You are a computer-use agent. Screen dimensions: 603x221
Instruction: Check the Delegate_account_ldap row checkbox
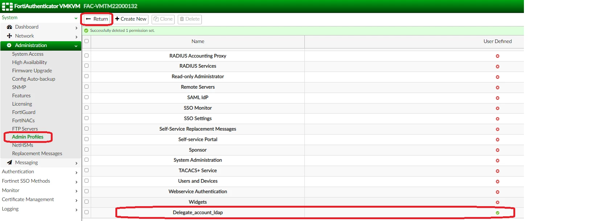[x=86, y=212]
